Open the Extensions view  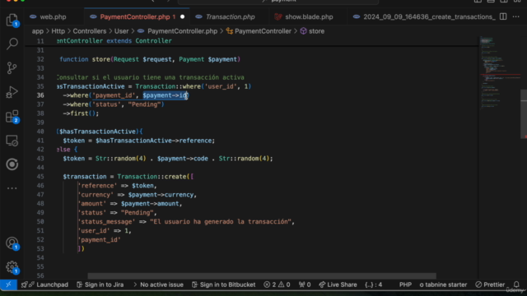point(12,116)
